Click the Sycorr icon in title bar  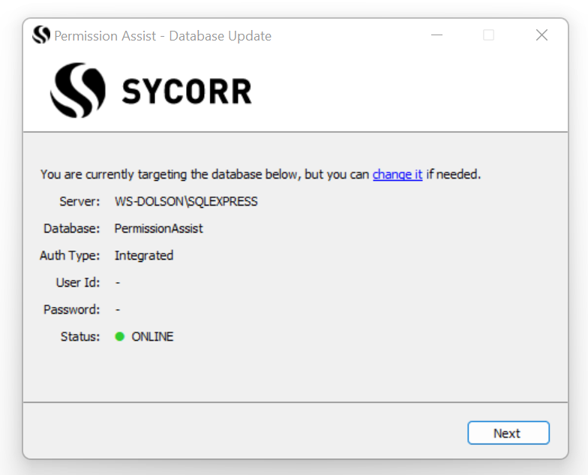(41, 35)
